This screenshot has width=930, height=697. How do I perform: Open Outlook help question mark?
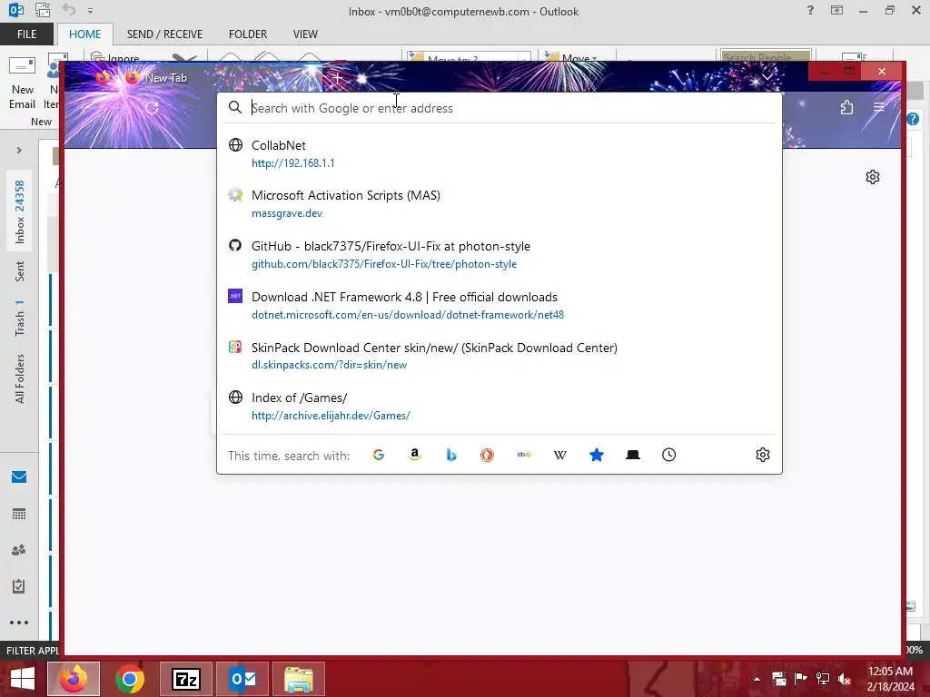(x=810, y=10)
